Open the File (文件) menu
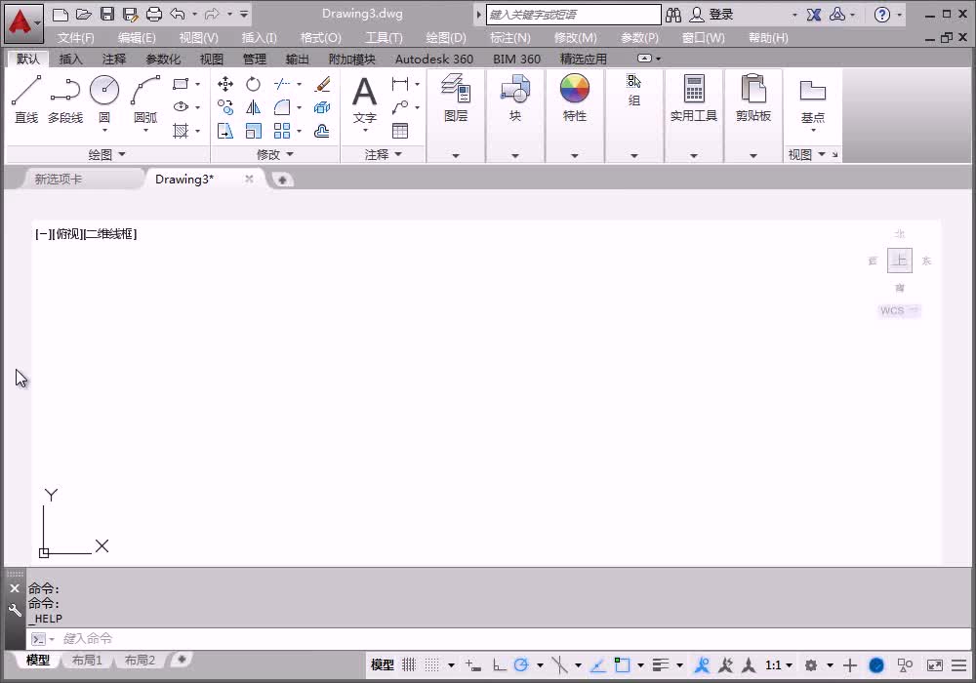This screenshot has height=683, width=976. pos(76,37)
